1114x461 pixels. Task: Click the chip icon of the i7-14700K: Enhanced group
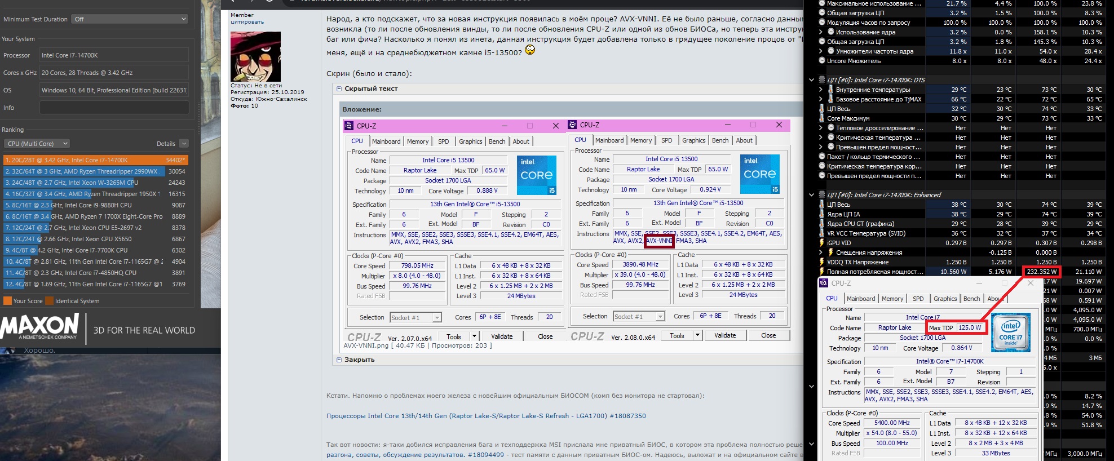[x=822, y=195]
